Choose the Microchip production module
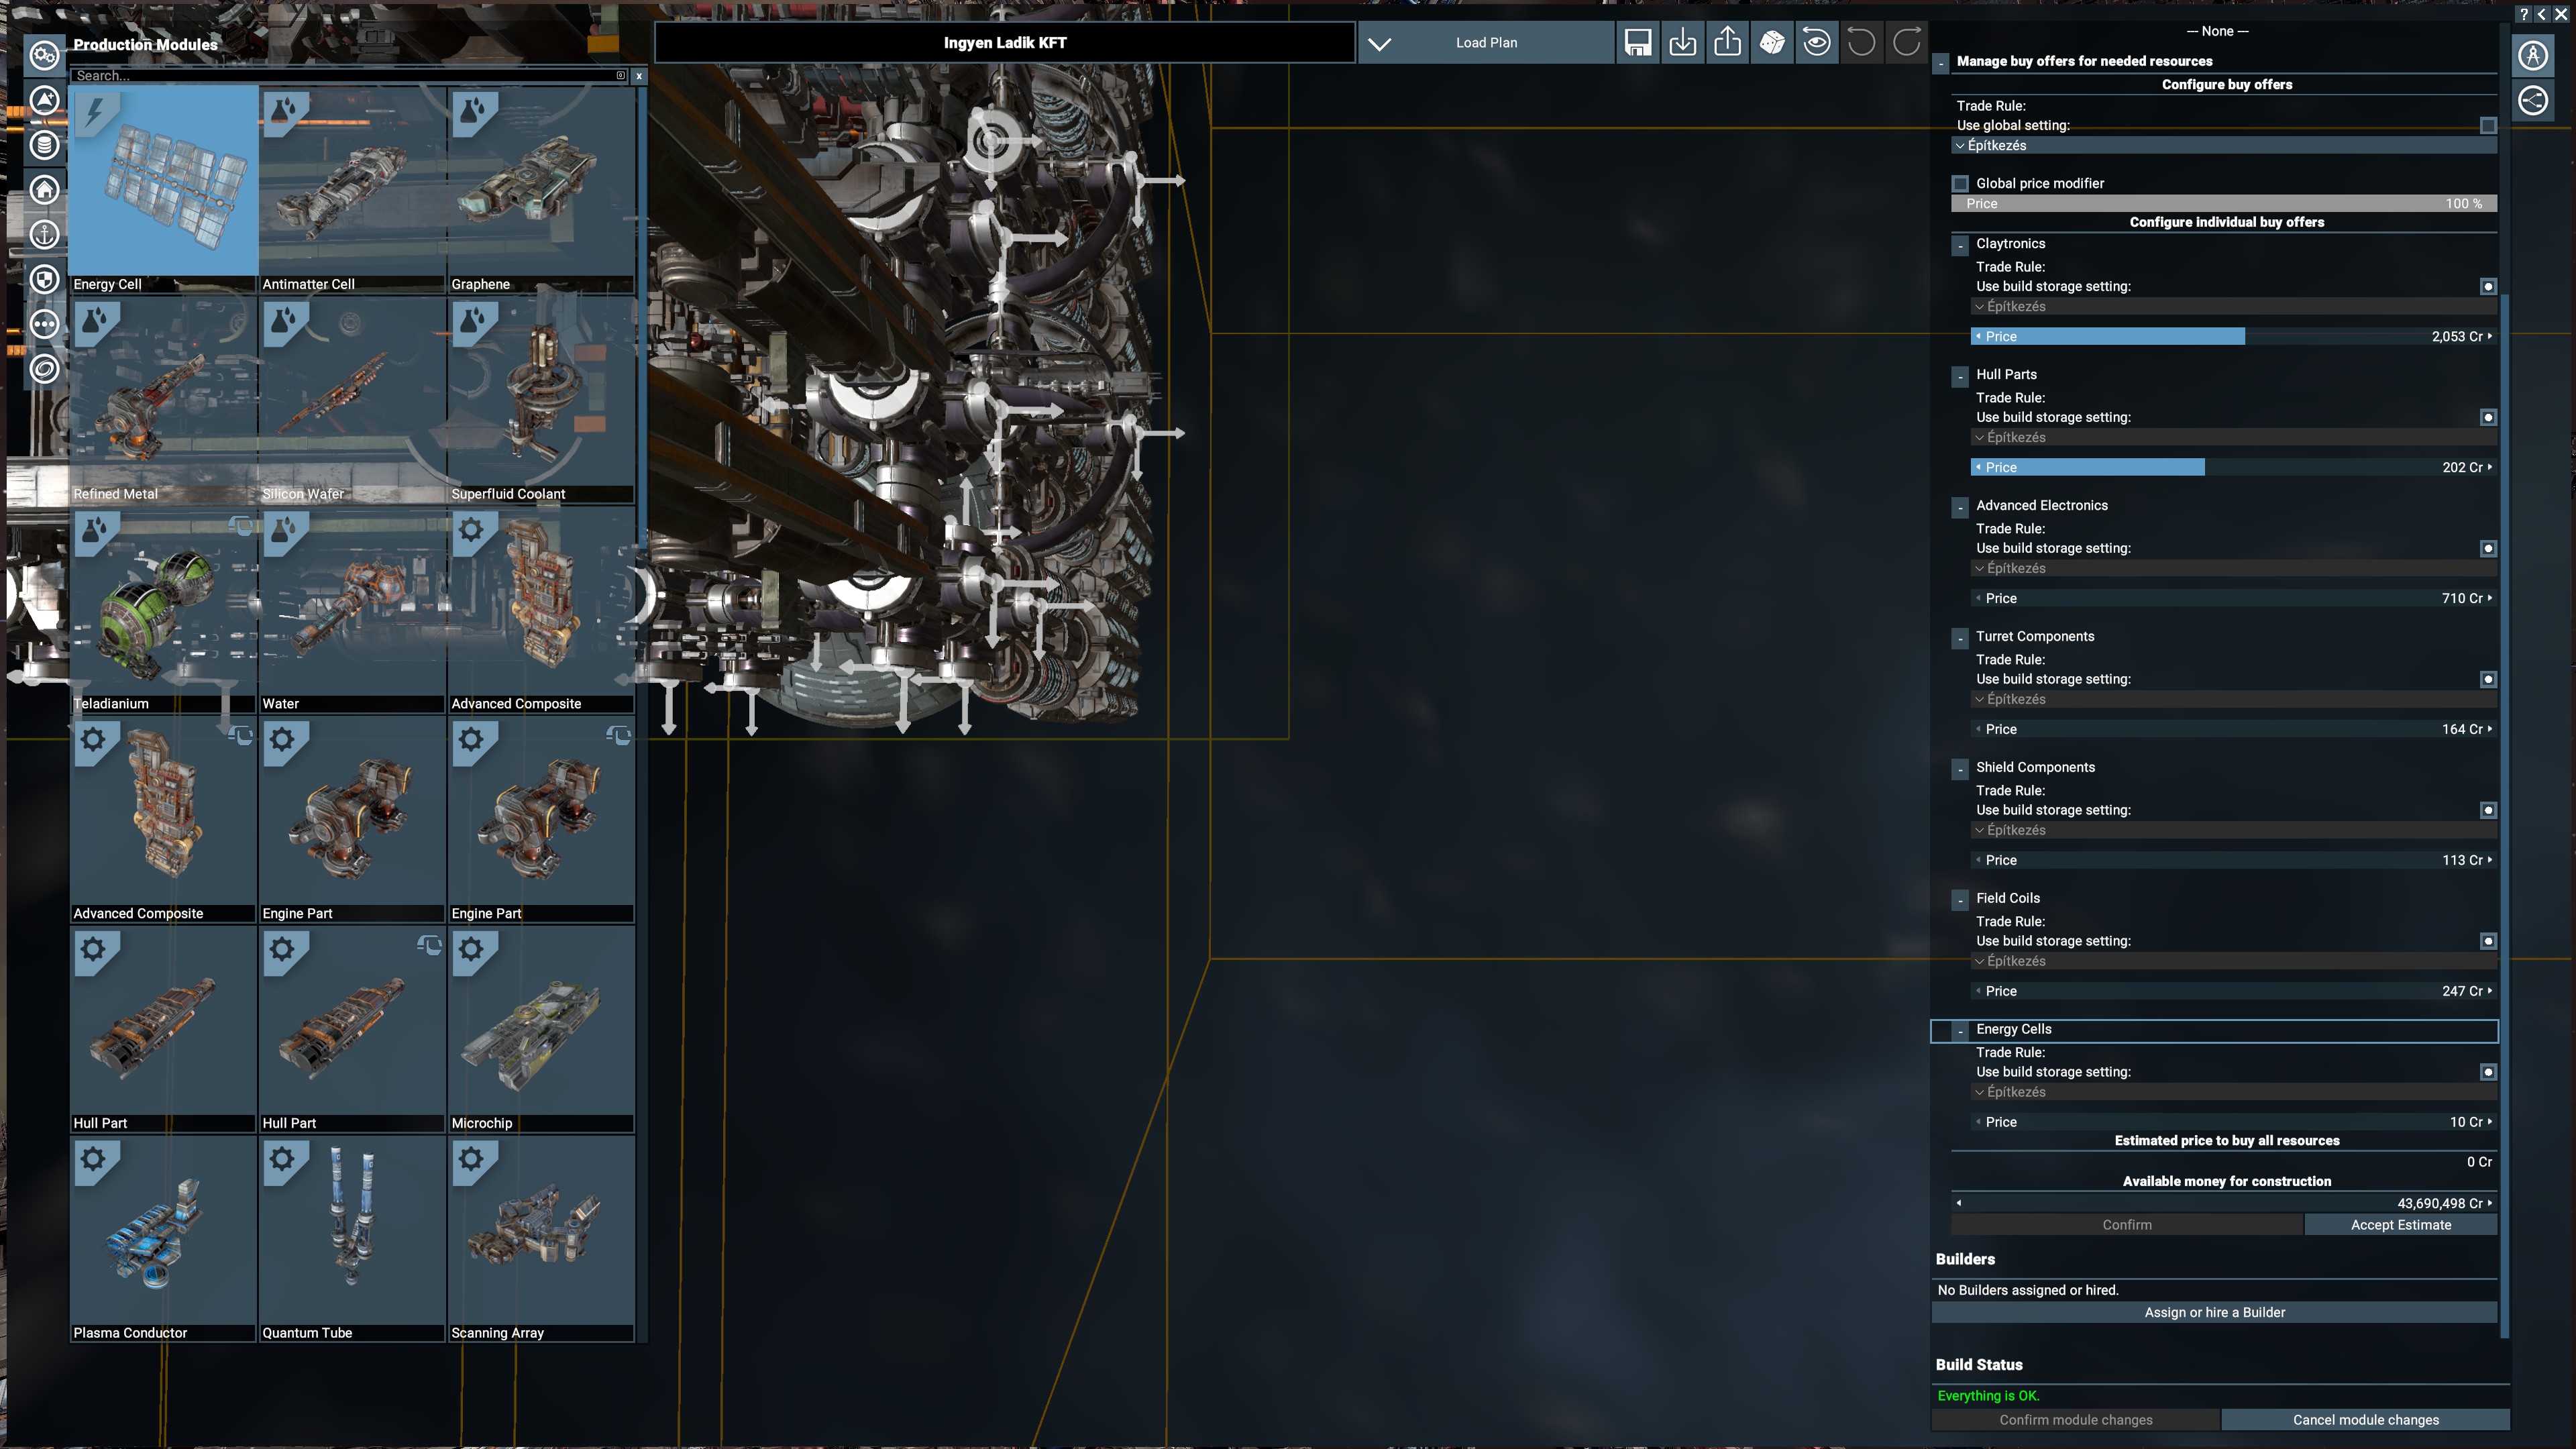The image size is (2576, 1449). tap(541, 1028)
